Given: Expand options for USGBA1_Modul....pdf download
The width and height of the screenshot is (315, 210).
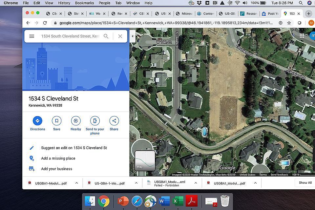Looking at the screenshot, I should click(x=255, y=183).
